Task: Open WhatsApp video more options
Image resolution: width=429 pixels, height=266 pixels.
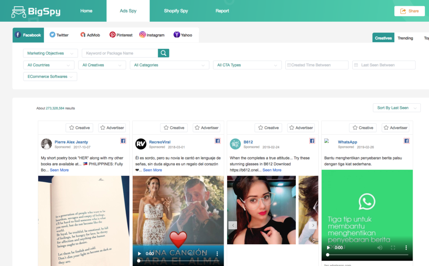Action: [x=406, y=248]
